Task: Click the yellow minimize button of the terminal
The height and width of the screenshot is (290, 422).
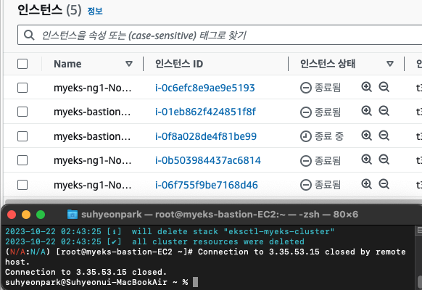Action: click(26, 215)
